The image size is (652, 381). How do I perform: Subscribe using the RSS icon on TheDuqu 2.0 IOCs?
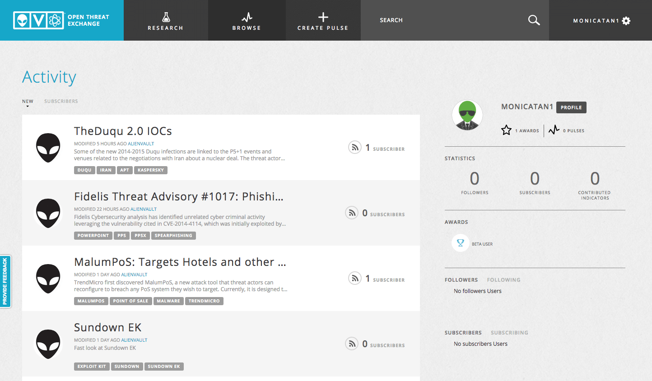click(x=355, y=147)
